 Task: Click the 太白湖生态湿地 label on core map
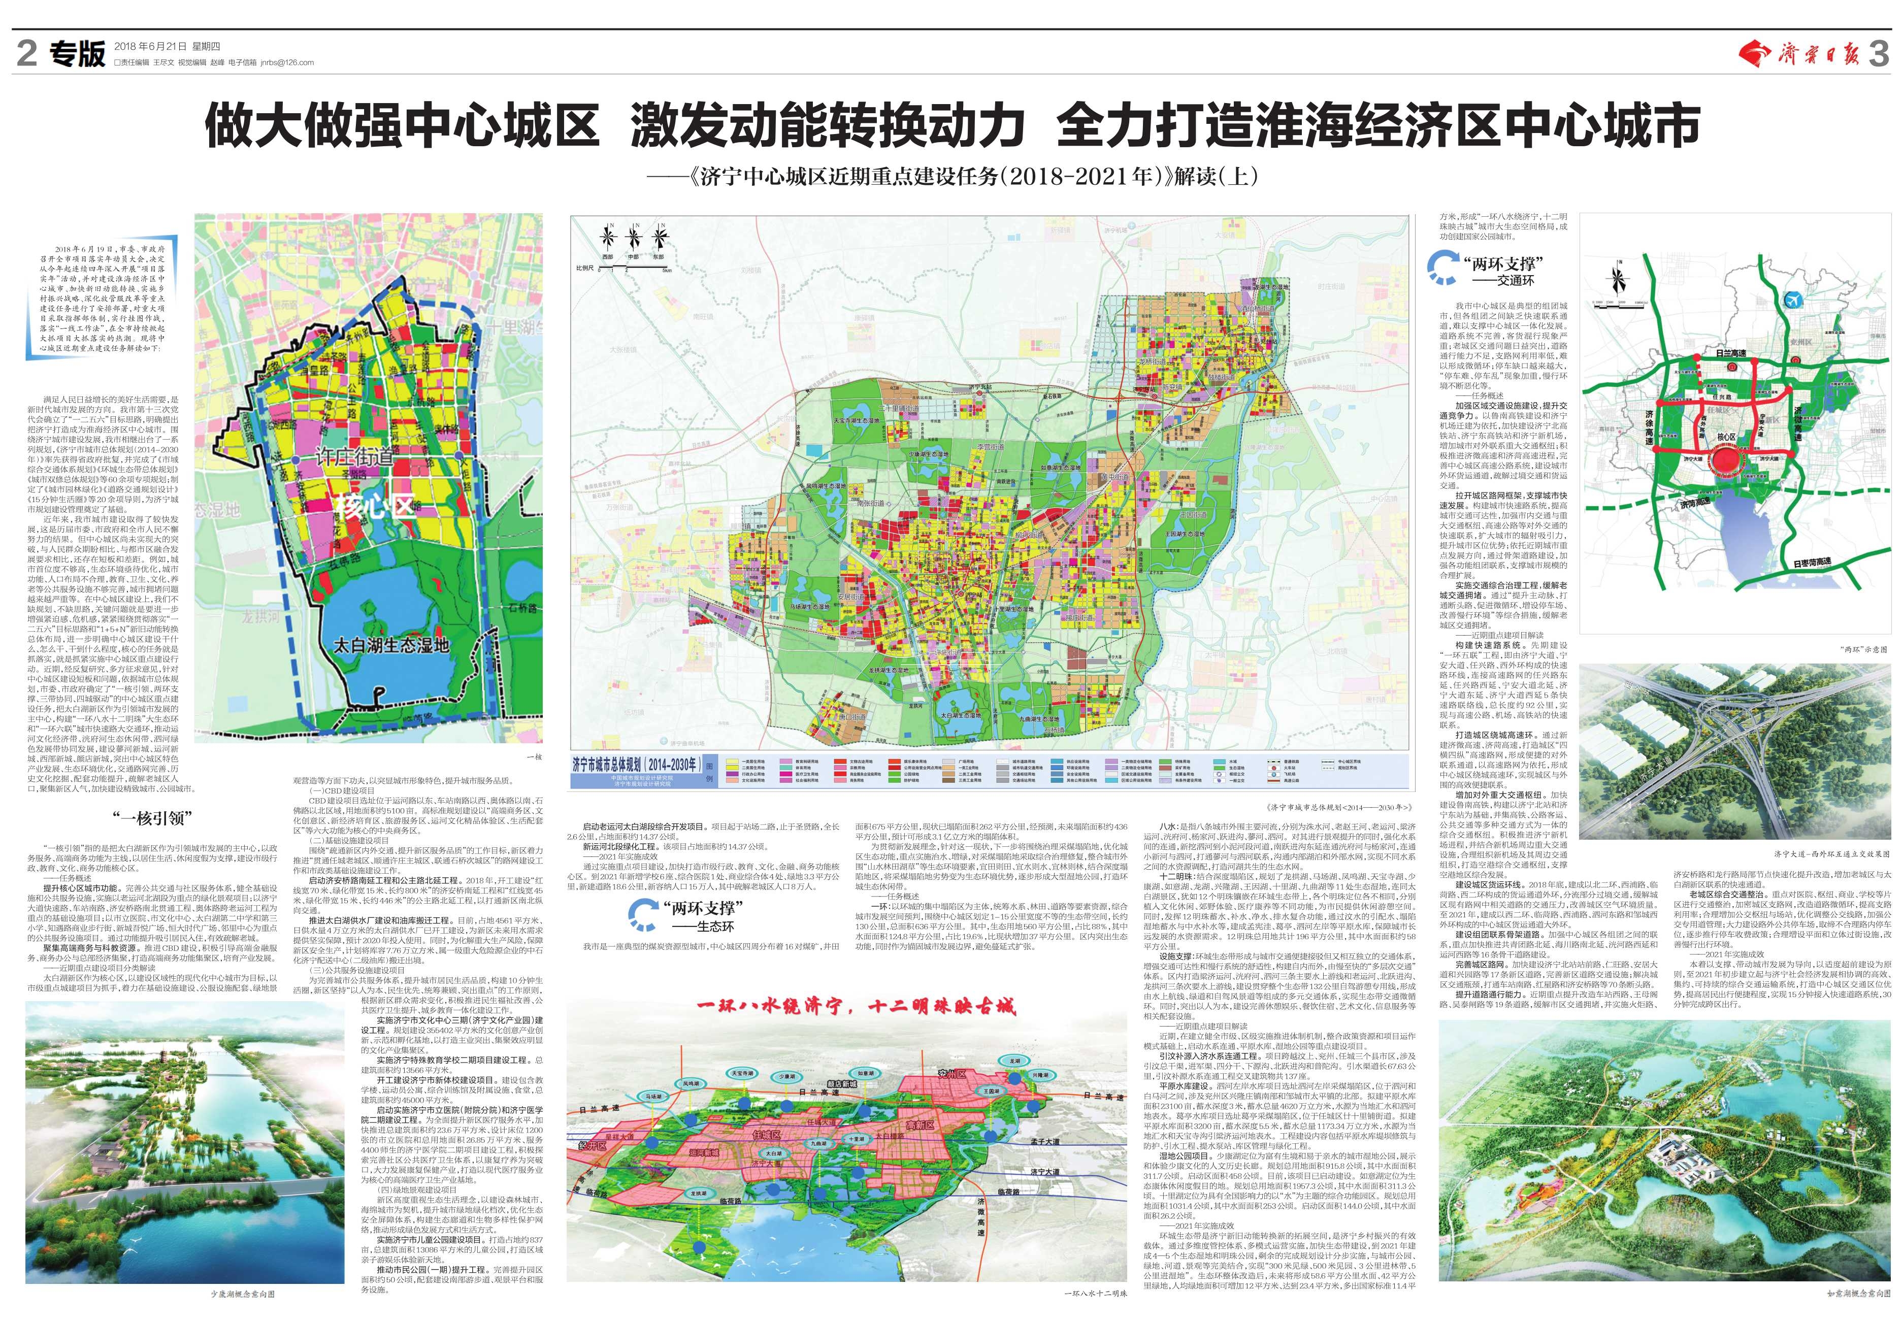coord(391,645)
